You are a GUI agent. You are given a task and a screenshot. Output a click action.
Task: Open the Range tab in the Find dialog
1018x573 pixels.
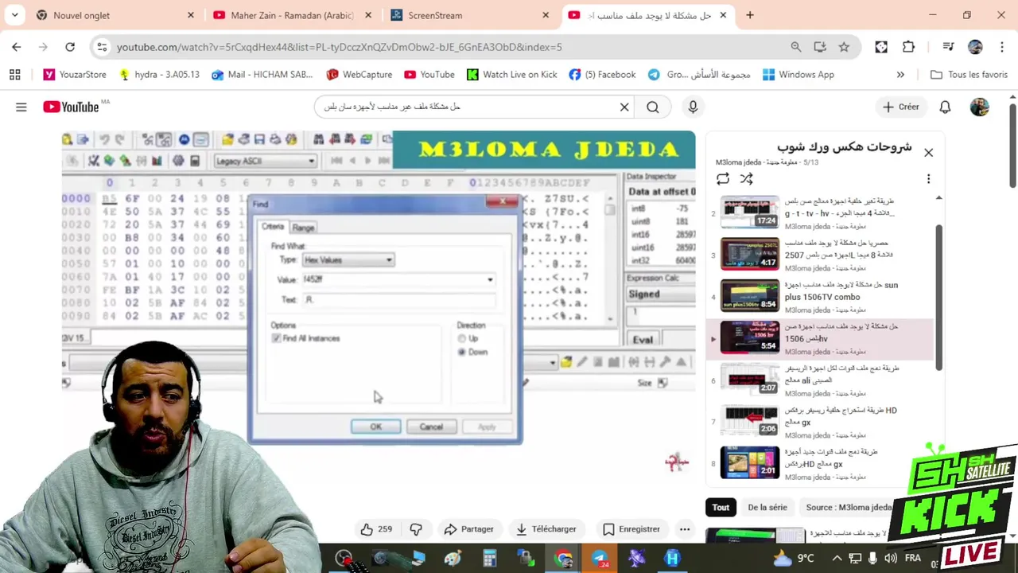click(303, 228)
